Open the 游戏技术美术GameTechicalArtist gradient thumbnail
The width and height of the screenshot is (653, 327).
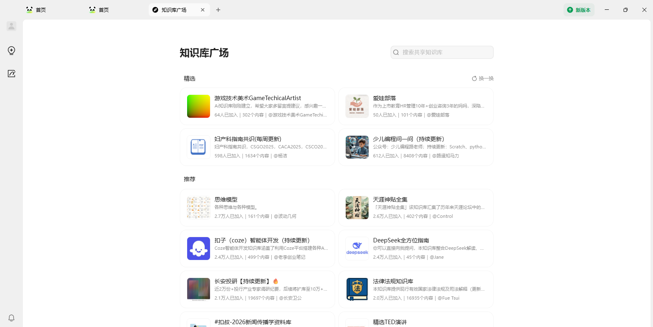point(199,106)
